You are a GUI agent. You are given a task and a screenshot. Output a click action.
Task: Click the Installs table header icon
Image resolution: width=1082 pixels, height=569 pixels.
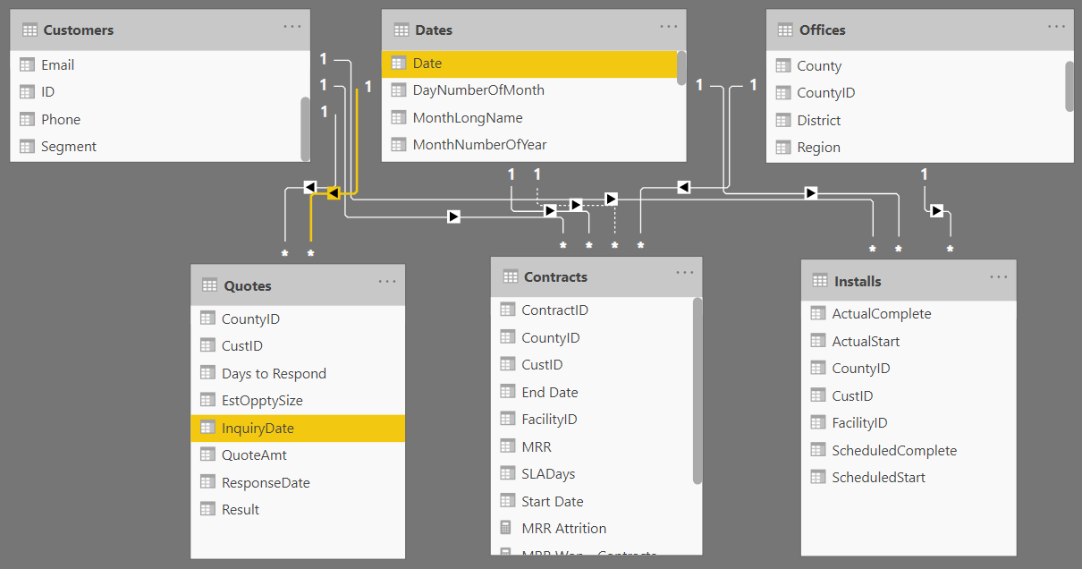819,281
